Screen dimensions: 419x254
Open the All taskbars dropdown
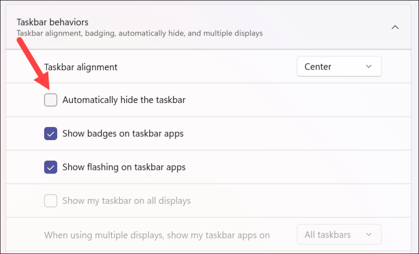coord(339,234)
